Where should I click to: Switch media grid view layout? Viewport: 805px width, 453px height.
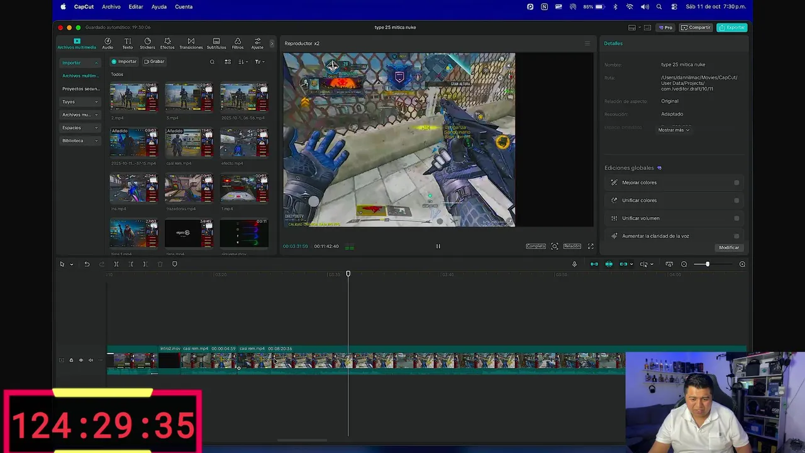pos(228,62)
